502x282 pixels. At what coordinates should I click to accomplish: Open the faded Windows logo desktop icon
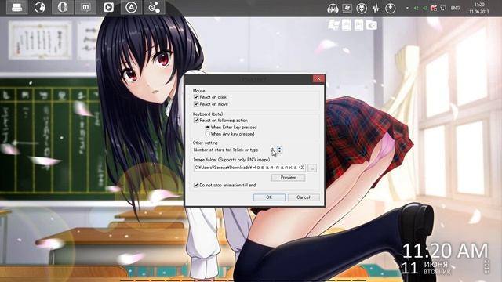coord(333,25)
